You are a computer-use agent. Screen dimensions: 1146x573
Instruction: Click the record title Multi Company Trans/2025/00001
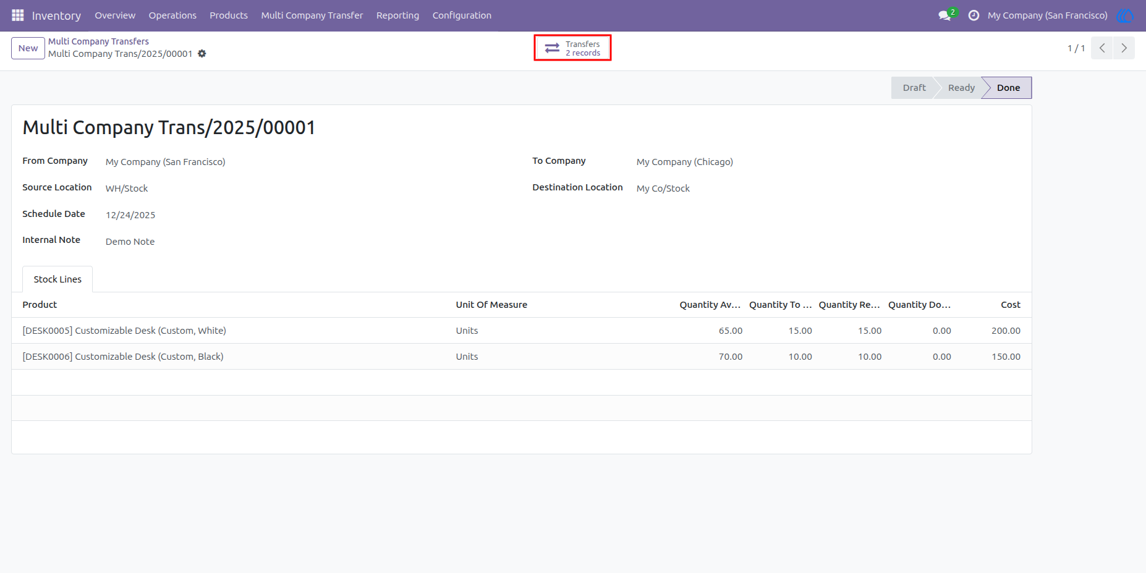coord(169,127)
